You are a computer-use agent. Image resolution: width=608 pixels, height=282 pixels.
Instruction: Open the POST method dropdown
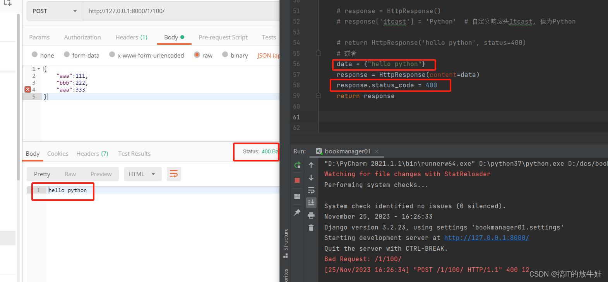click(55, 11)
